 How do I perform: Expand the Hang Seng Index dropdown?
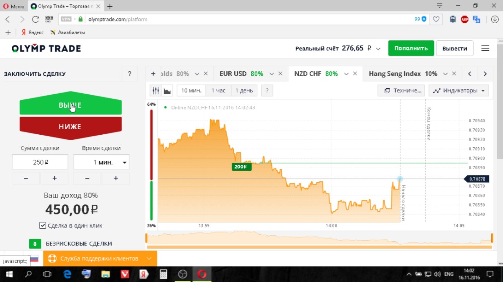pyautogui.click(x=445, y=74)
